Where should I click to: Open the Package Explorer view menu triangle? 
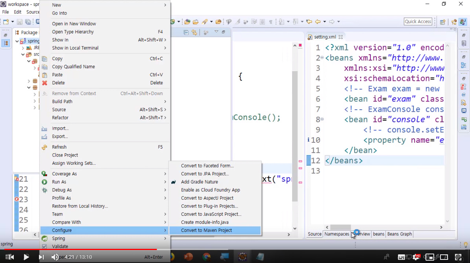point(216,32)
